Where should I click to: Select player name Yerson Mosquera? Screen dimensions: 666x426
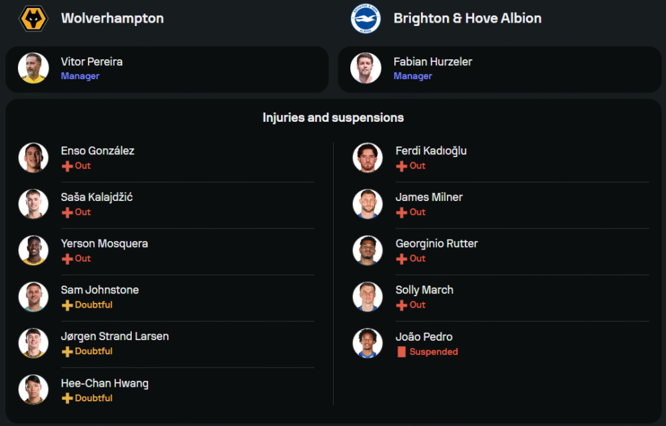click(x=105, y=244)
